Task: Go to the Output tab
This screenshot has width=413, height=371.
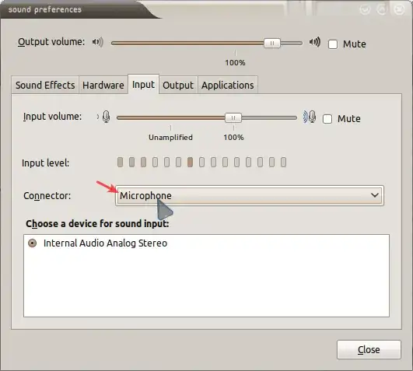Action: [x=178, y=85]
